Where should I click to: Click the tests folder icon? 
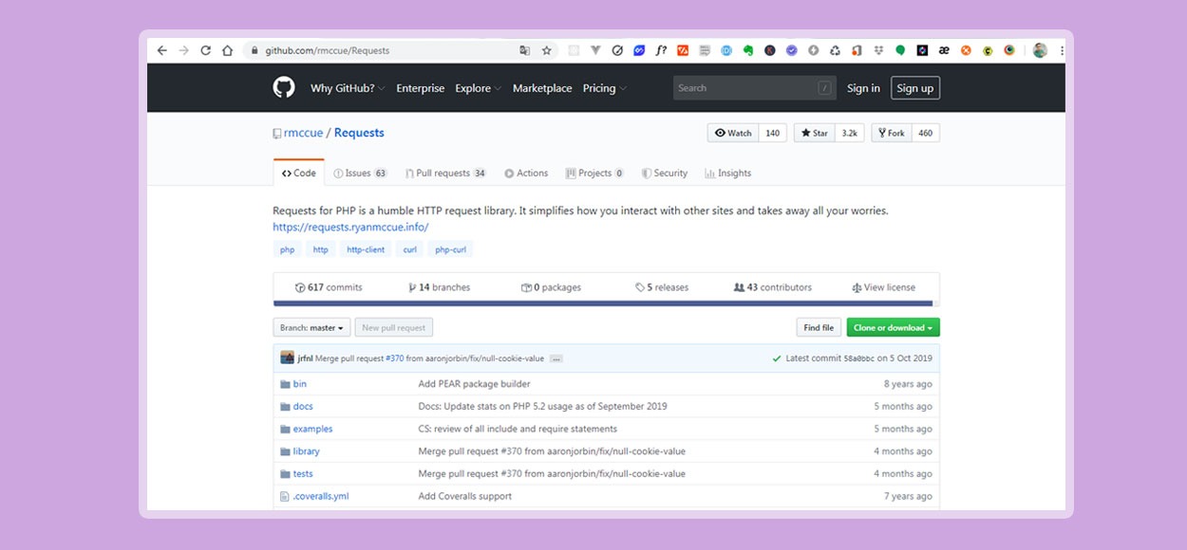285,473
